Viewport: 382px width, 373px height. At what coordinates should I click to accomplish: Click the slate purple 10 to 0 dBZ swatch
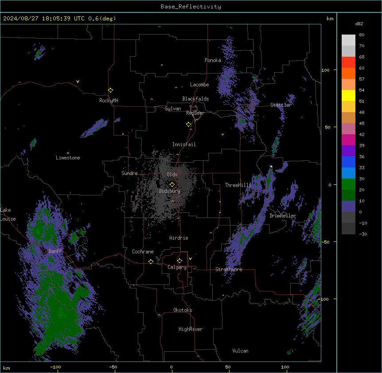click(348, 206)
